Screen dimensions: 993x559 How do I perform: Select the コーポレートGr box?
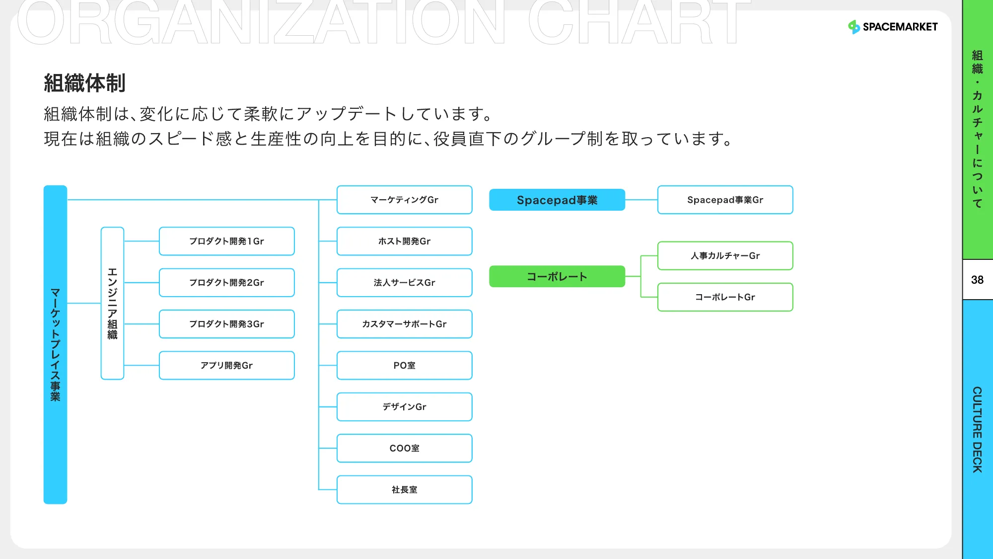(x=725, y=297)
